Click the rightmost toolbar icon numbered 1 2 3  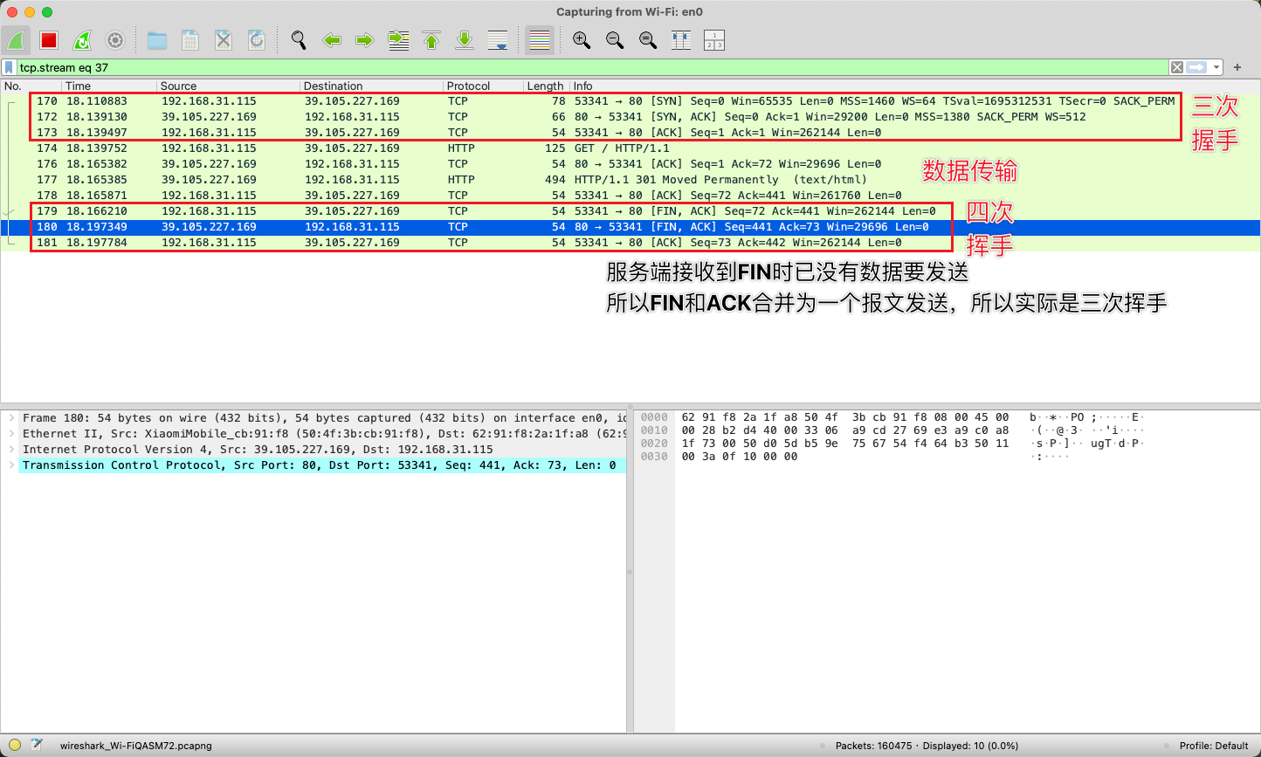(x=714, y=40)
